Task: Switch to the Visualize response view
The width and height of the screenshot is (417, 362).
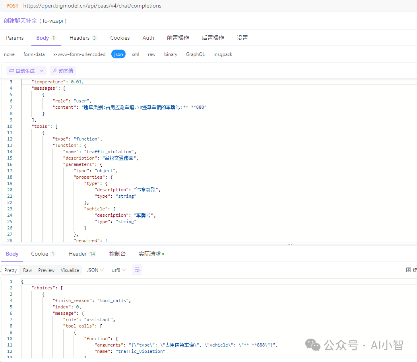Action: 70,270
